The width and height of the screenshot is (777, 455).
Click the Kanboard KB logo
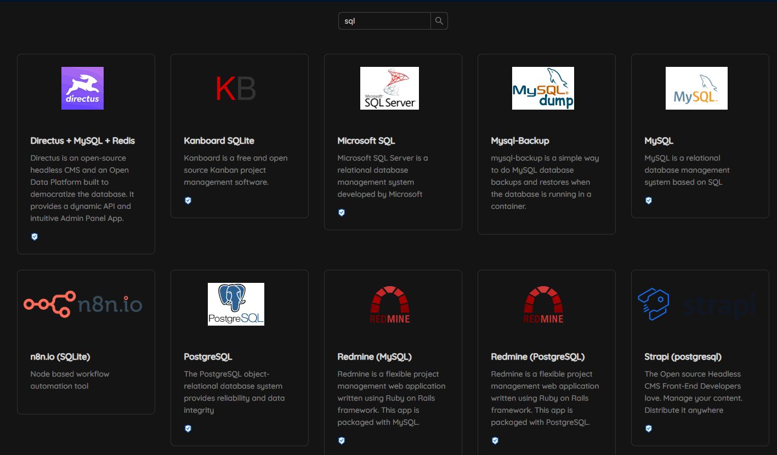point(236,88)
